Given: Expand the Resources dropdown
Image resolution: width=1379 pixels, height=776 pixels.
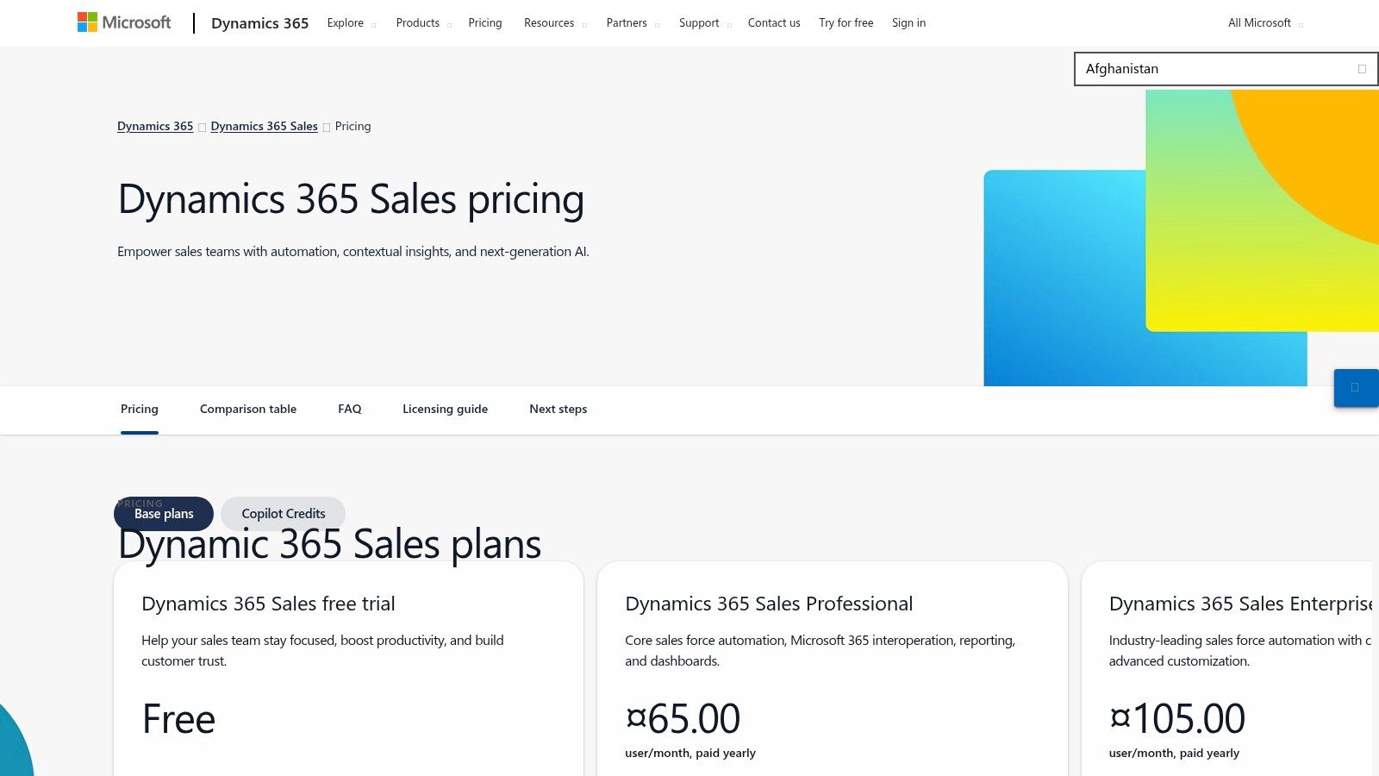Looking at the screenshot, I should point(553,22).
